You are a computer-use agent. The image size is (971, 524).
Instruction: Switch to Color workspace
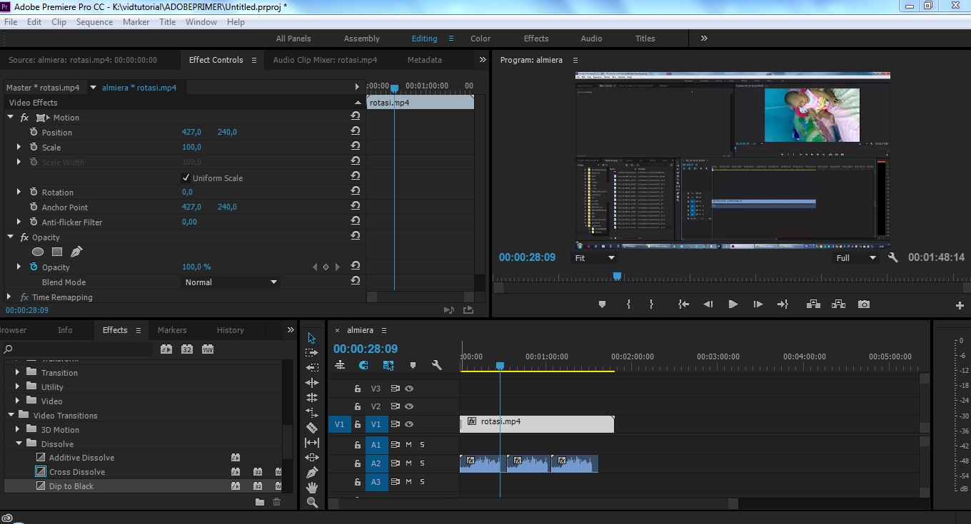pos(481,38)
